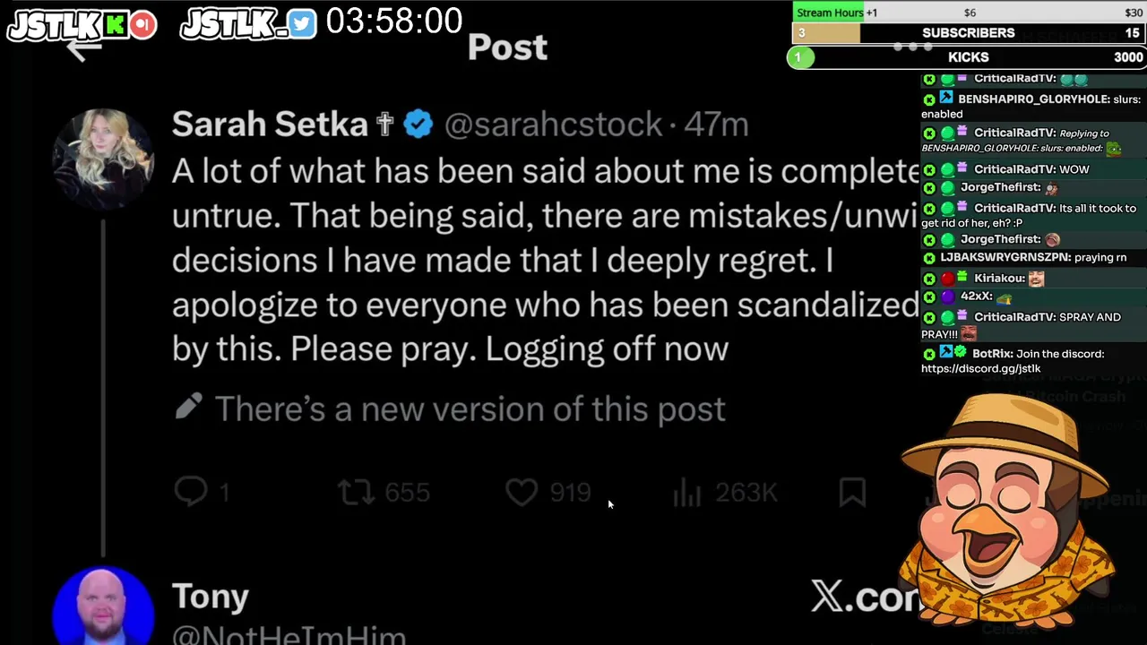Viewport: 1147px width, 645px height.
Task: Click the Subscribers goal progress bar
Action: (x=968, y=33)
